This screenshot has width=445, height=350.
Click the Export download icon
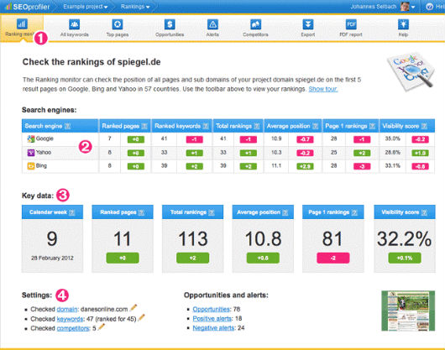point(308,24)
